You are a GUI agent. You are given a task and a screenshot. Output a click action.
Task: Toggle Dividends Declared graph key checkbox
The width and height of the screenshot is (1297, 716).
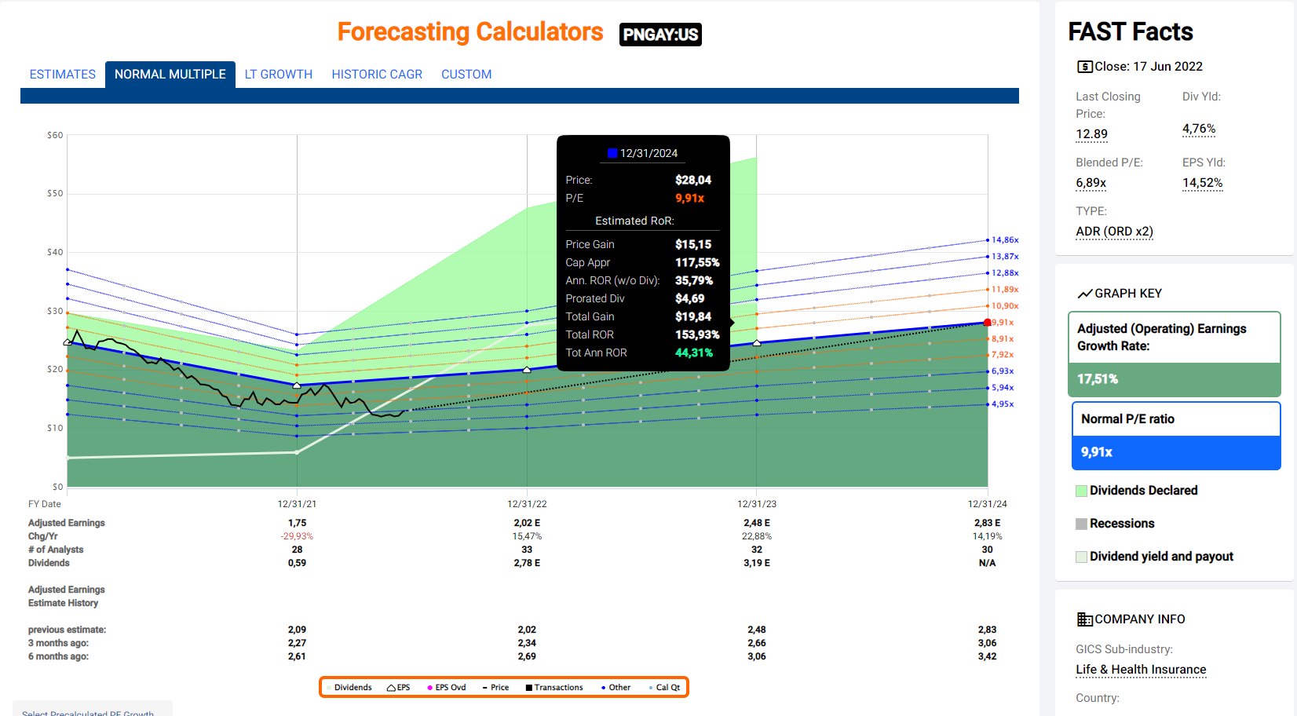coord(1081,491)
